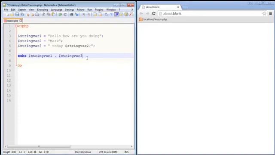The height and width of the screenshot is (155, 275).
Task: Click the INS indicator in status bar
Action: coord(126,152)
